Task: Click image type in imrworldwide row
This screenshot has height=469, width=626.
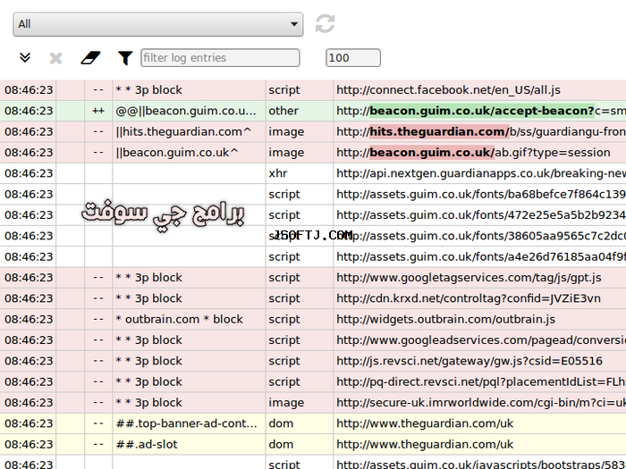Action: (286, 403)
